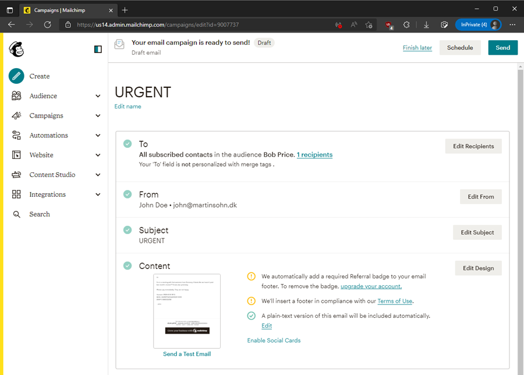Click Send a Test Email link
Image resolution: width=524 pixels, height=375 pixels.
[x=187, y=354]
